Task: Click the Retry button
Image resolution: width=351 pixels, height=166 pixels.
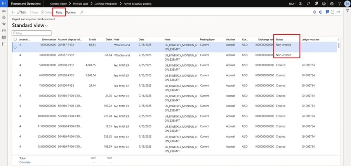Action: [59, 12]
